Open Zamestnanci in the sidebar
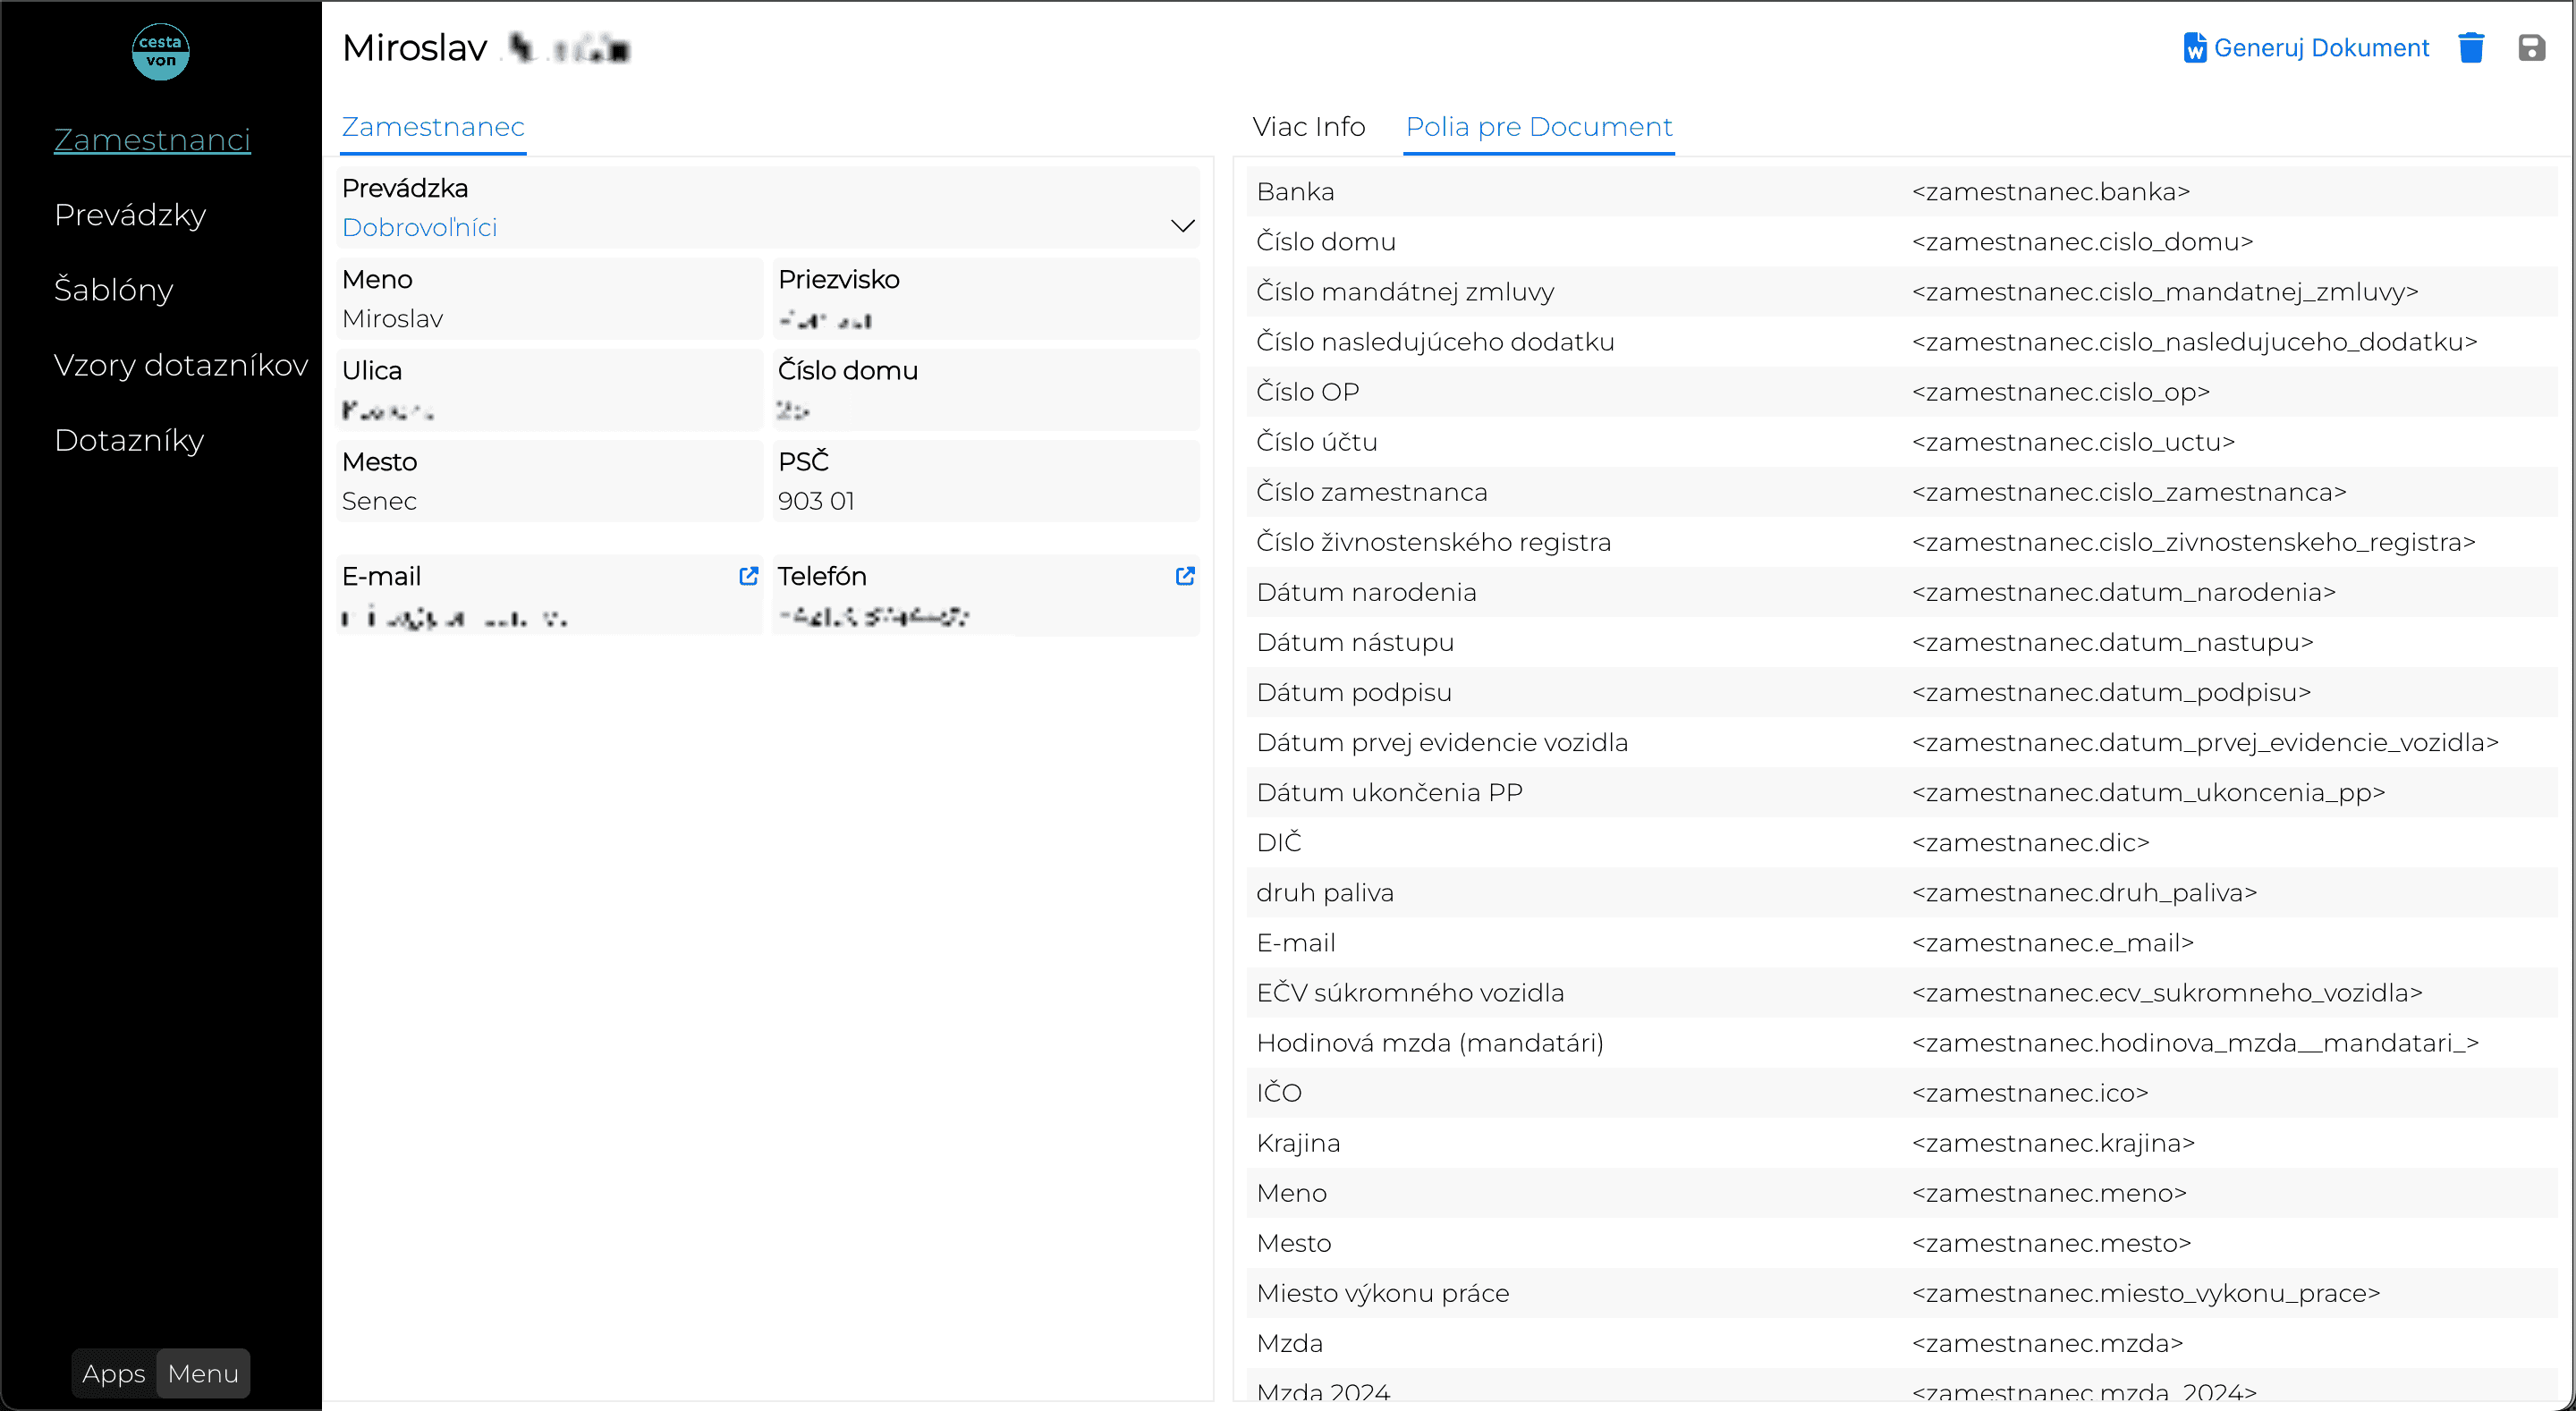2576x1411 pixels. [x=152, y=140]
